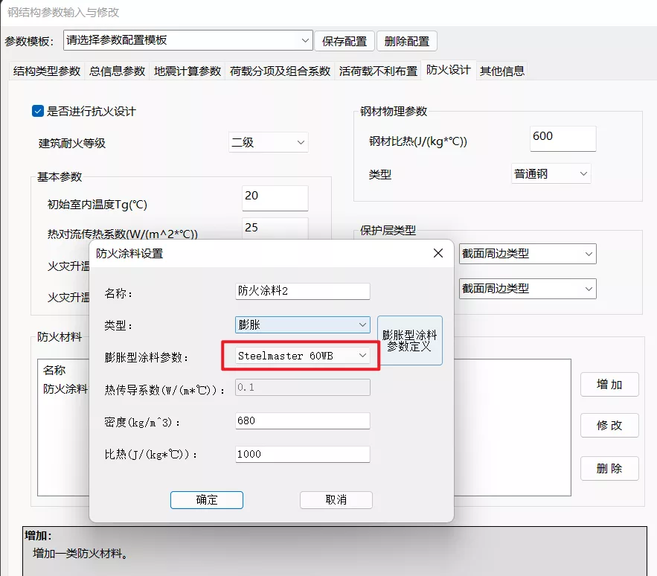Viewport: 657px width, 576px height.
Task: Expand the 建筑耐火等级 dropdown
Action: coord(269,142)
